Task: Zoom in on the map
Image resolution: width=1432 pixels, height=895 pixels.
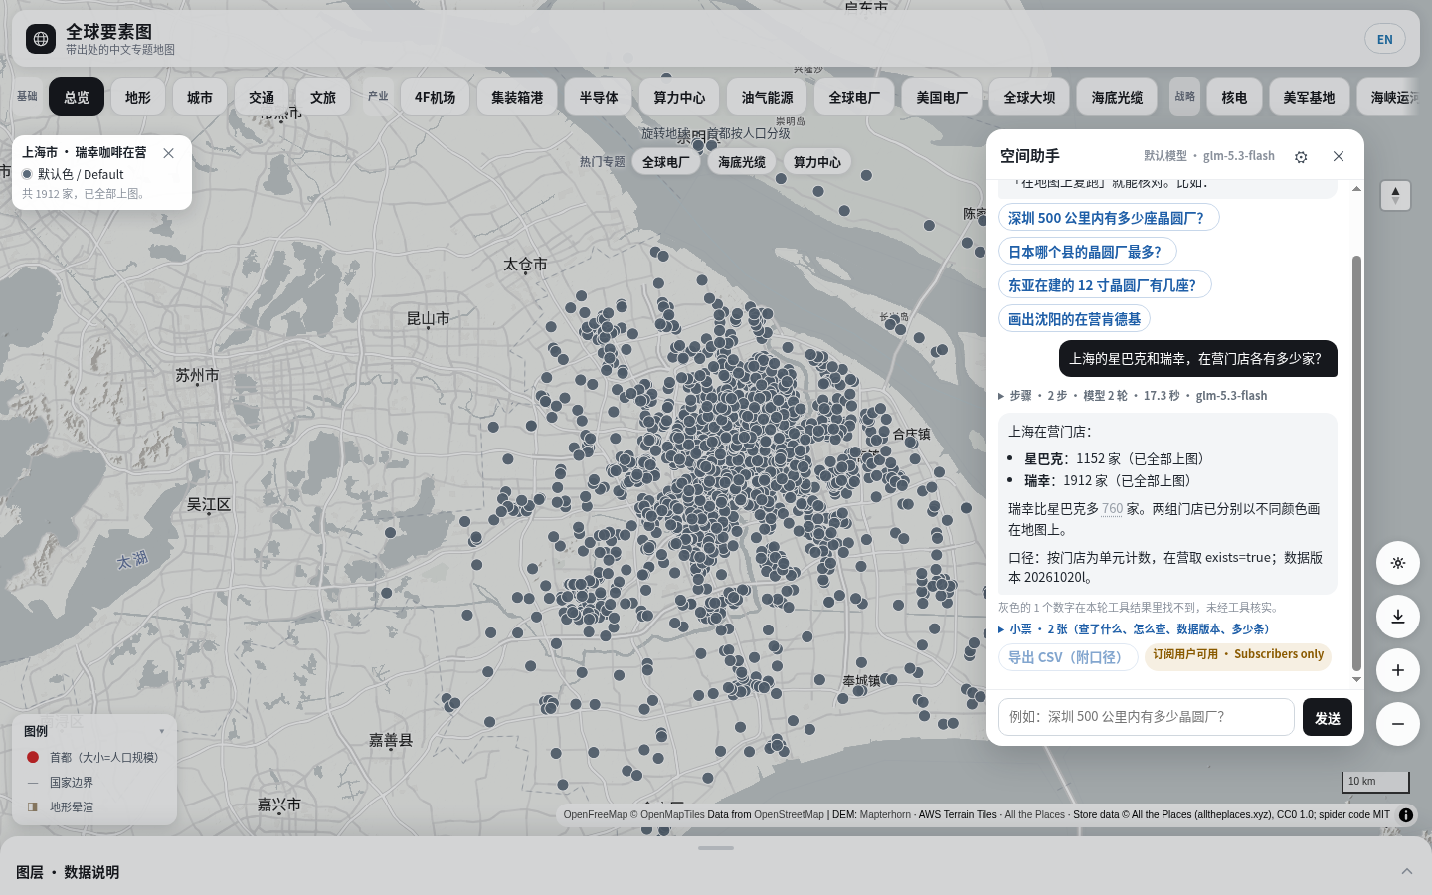Action: [x=1397, y=670]
